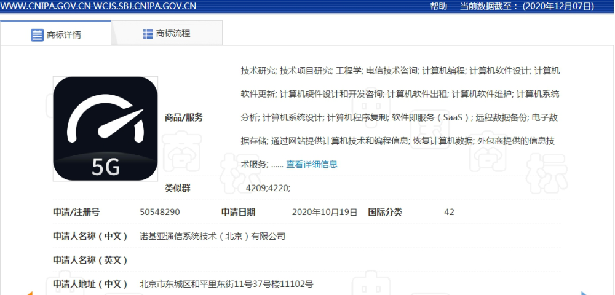Select similar group codes 4209;4220;
This screenshot has height=295, width=615.
click(x=268, y=189)
